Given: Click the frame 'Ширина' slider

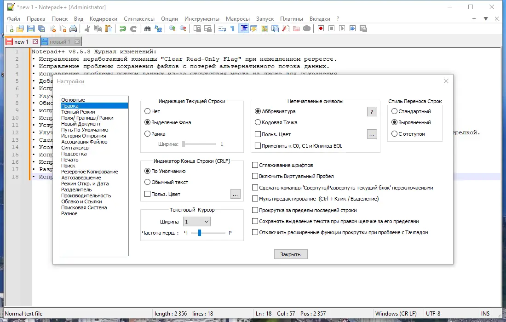Looking at the screenshot, I should pyautogui.click(x=199, y=144).
